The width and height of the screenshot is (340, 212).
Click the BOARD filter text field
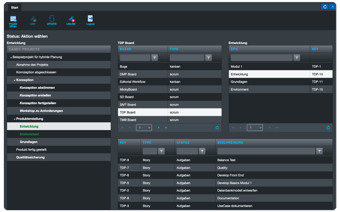pyautogui.click(x=135, y=58)
